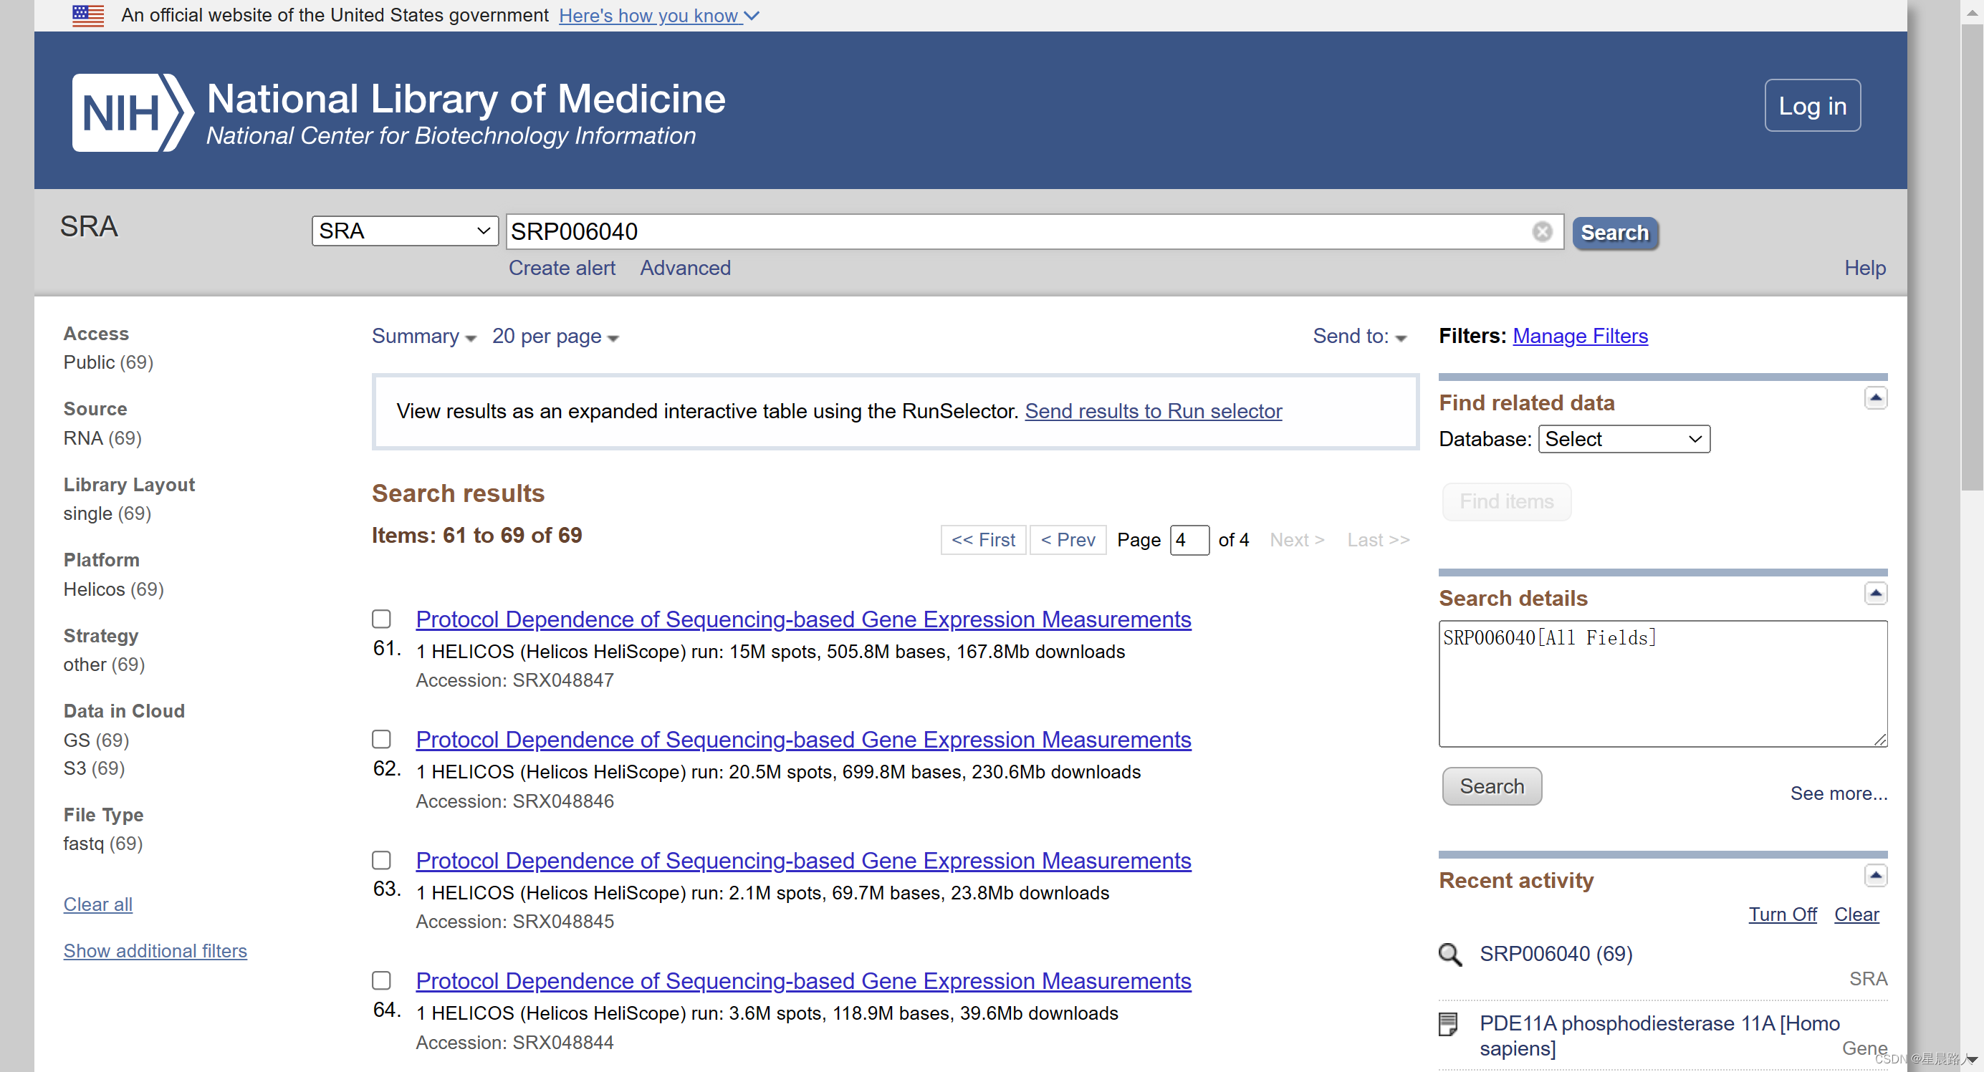Screen dimensions: 1984x1072
Task: Open Database Select dropdown in related data
Action: pos(1623,440)
